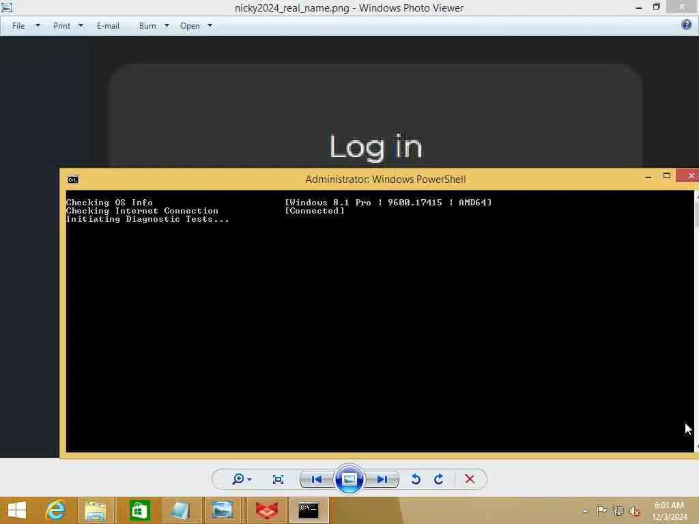Viewport: 699px width, 524px height.
Task: Go to the next photo
Action: [x=382, y=480]
